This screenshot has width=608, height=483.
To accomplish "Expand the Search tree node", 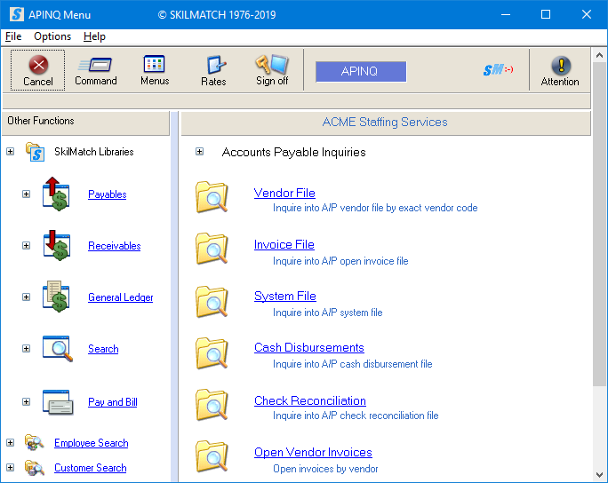I will click(x=26, y=349).
